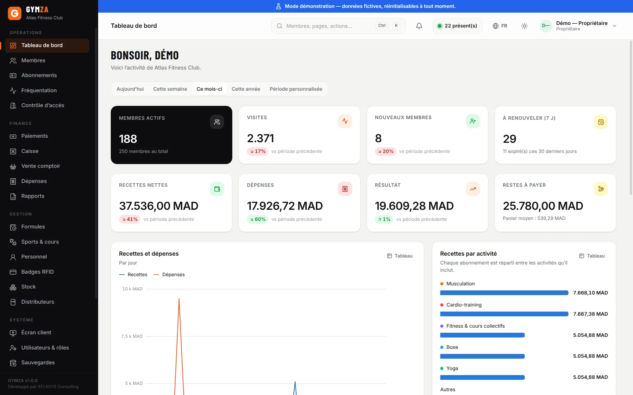This screenshot has width=633, height=395.
Task: Open Badges RFID
Action: tap(47, 272)
